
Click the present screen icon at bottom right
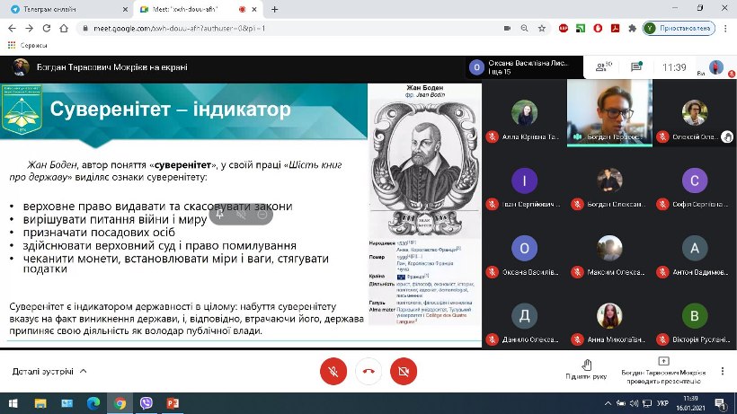click(663, 361)
